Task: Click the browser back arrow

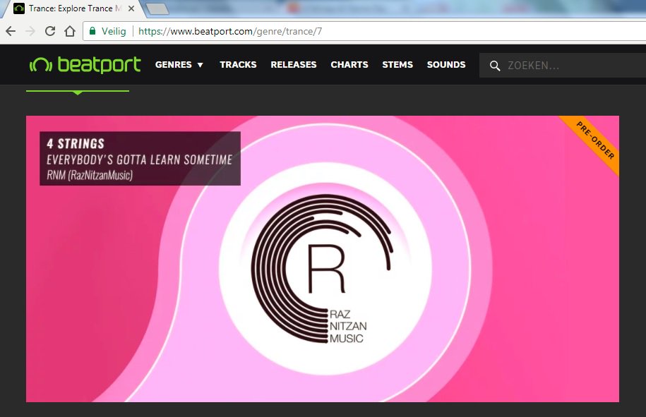Action: pos(11,31)
